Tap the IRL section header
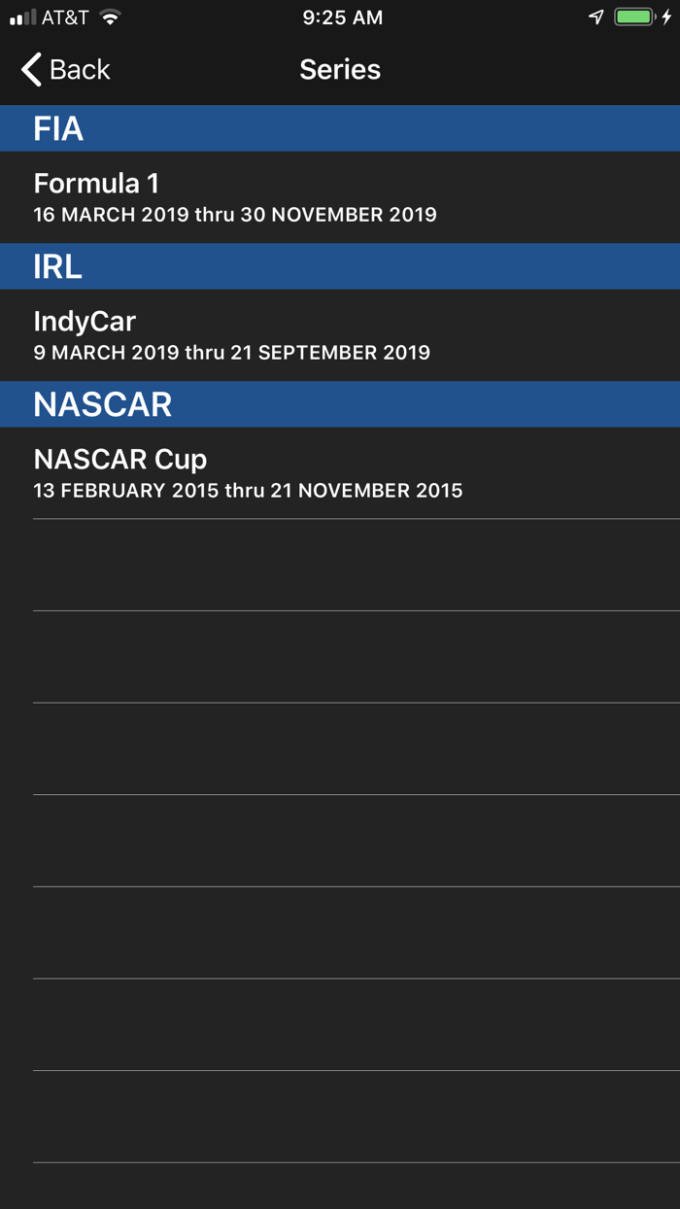Viewport: 680px width, 1209px height. click(340, 266)
